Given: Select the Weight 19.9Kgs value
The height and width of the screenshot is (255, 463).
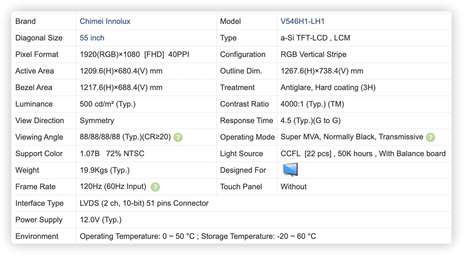Looking at the screenshot, I should pos(104,170).
